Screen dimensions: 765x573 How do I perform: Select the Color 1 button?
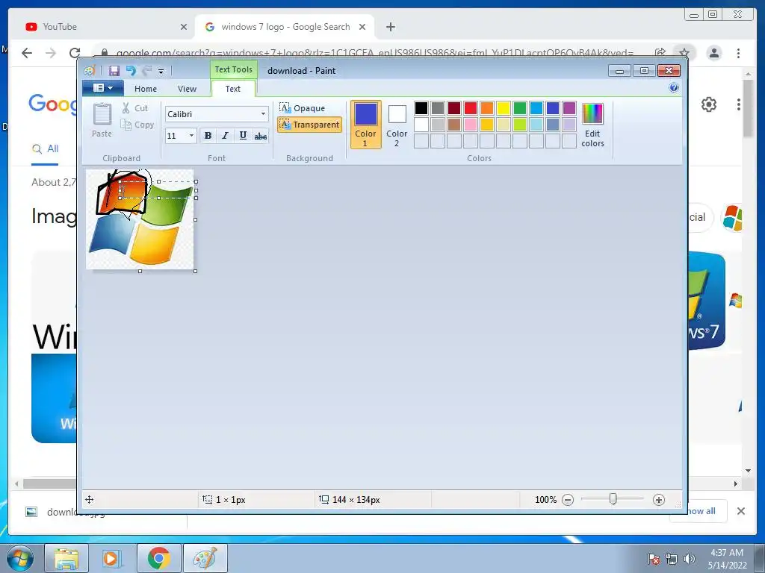coord(365,125)
